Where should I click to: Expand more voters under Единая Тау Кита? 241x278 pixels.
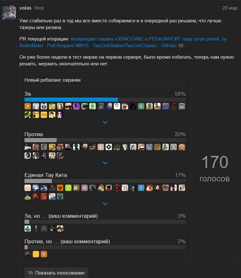[x=105, y=204]
